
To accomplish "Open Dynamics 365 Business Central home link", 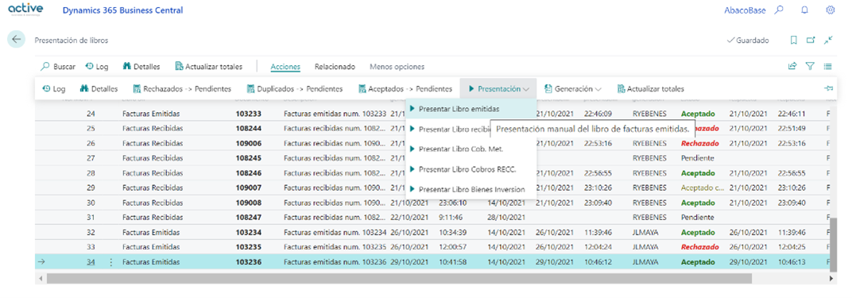I will point(123,10).
